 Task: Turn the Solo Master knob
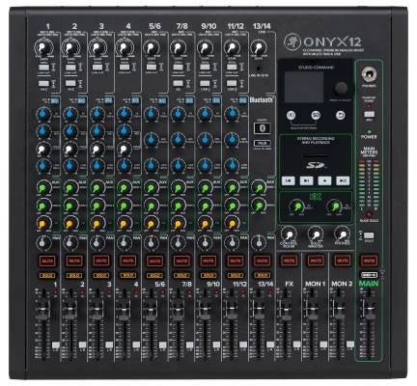316,234
